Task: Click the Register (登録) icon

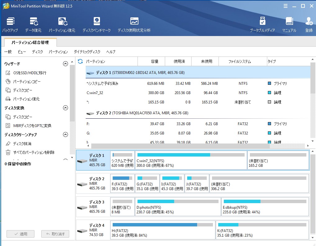Action: (x=309, y=21)
